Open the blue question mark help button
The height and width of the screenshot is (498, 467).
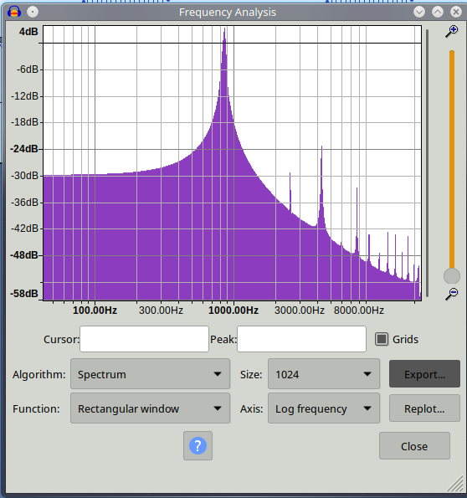click(x=198, y=445)
